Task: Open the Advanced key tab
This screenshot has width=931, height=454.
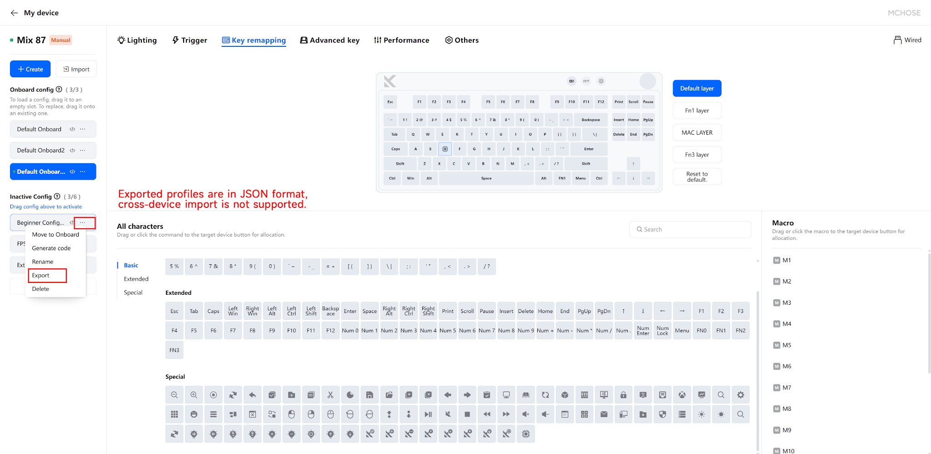Action: point(330,40)
